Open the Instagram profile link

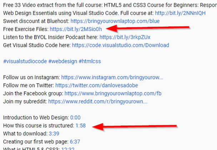pos(112,77)
